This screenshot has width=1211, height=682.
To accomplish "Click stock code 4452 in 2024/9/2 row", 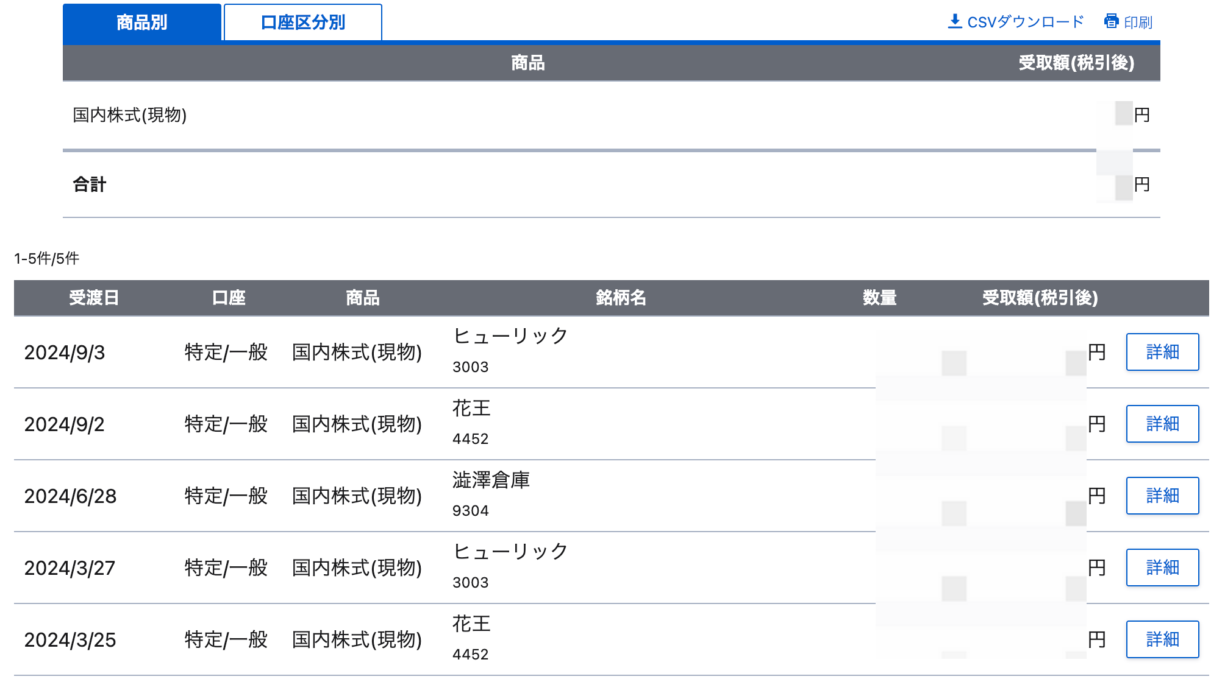I will [471, 438].
